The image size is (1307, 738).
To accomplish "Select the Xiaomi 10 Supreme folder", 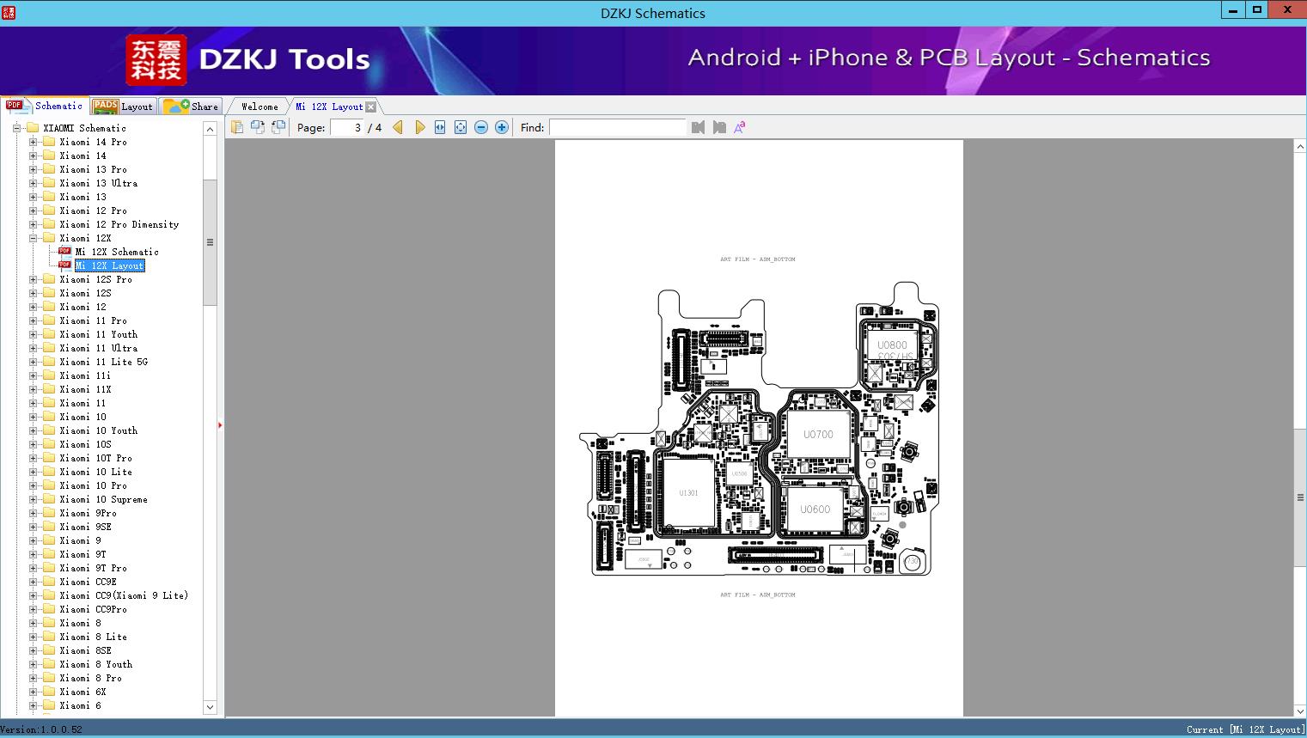I will click(x=103, y=499).
